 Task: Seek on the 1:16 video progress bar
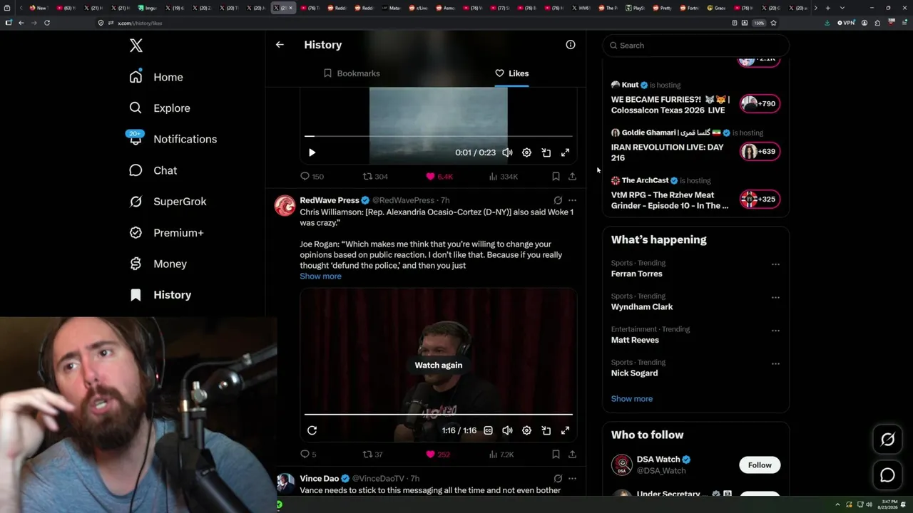pos(439,414)
